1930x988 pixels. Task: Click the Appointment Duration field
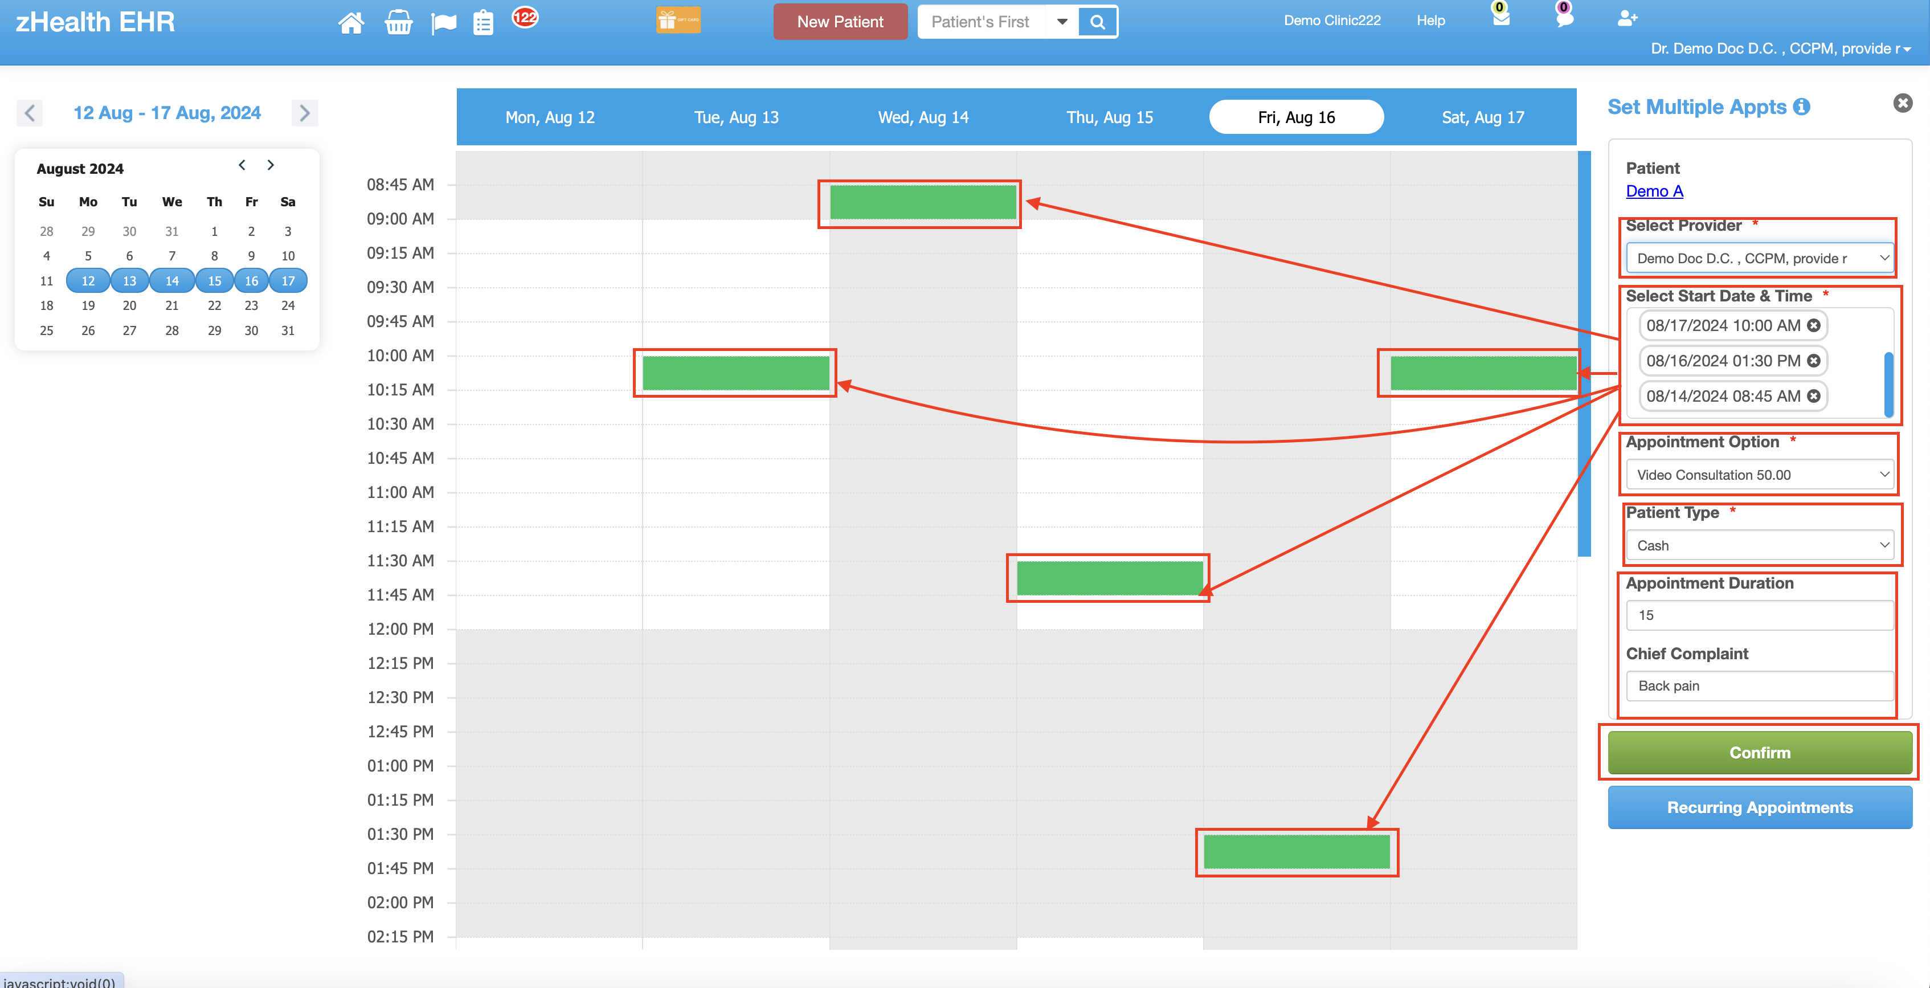point(1759,615)
